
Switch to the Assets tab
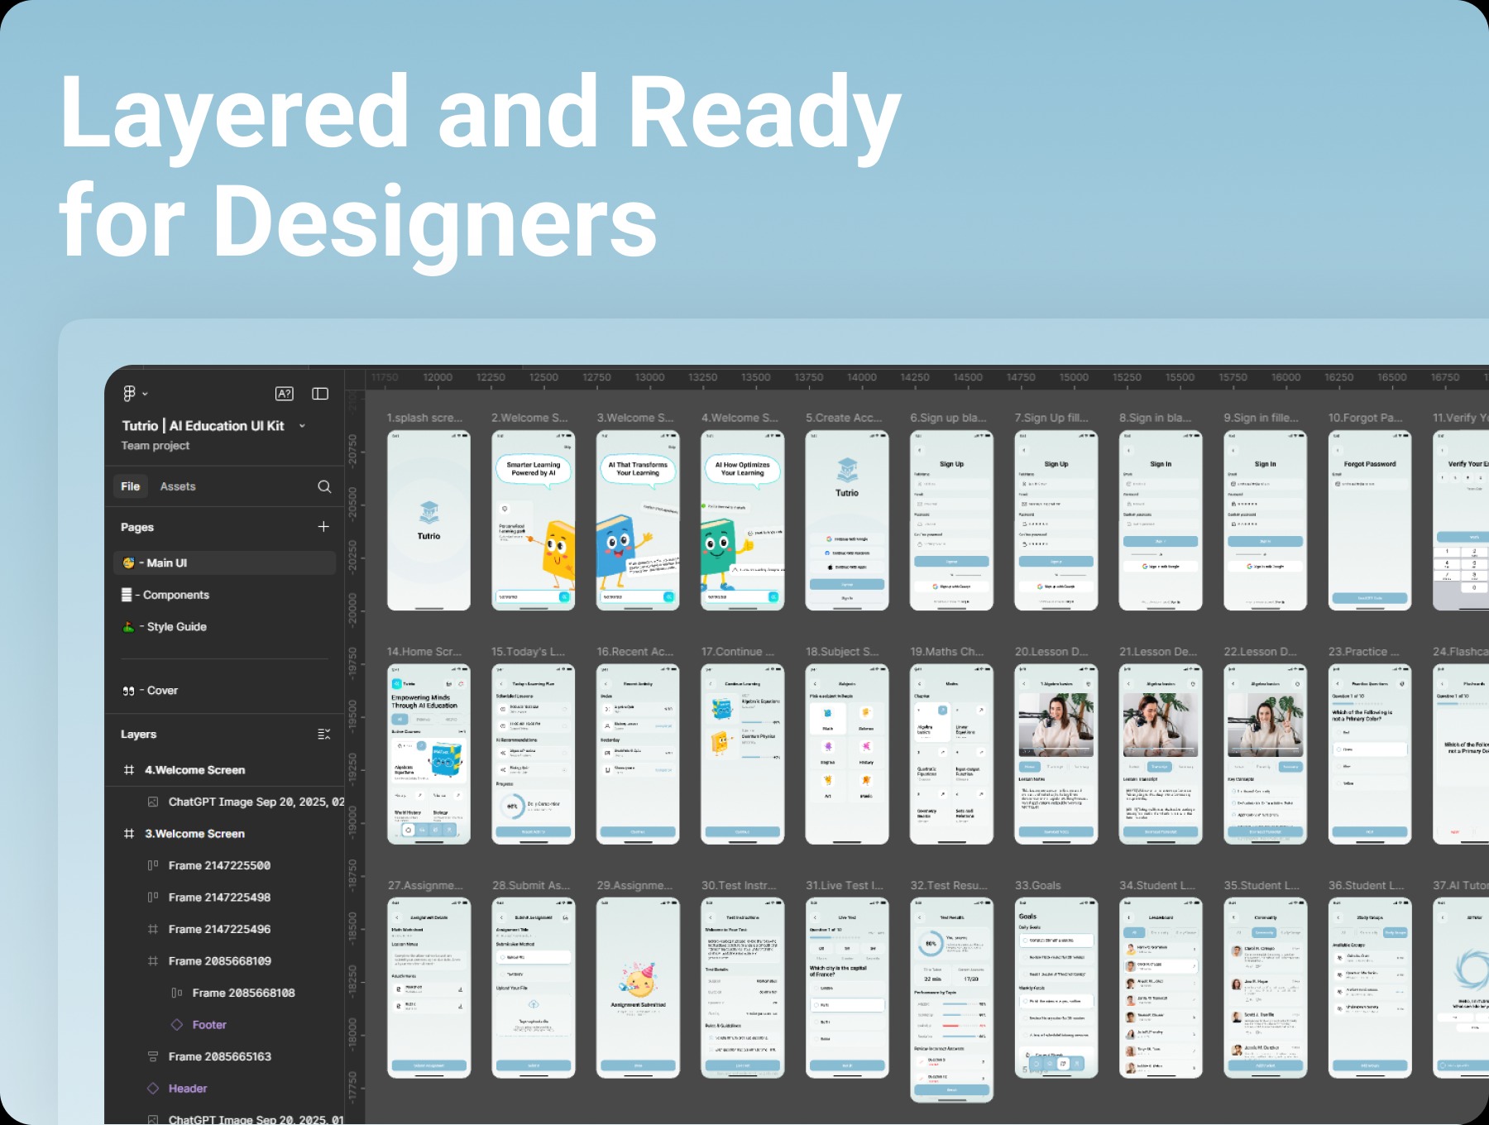click(177, 486)
